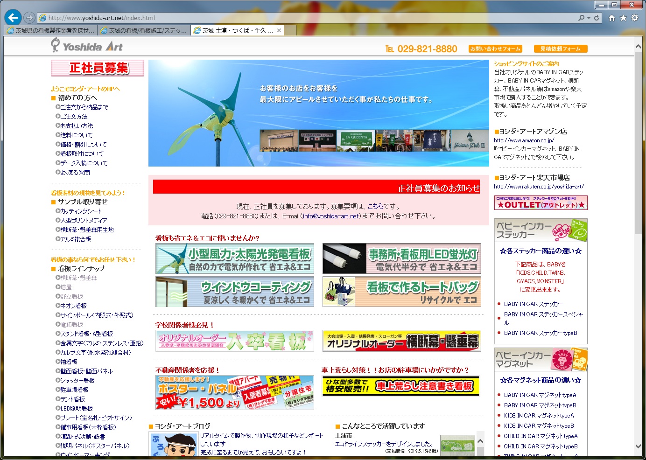Open データ入稿について link
The image size is (646, 460).
tap(84, 163)
